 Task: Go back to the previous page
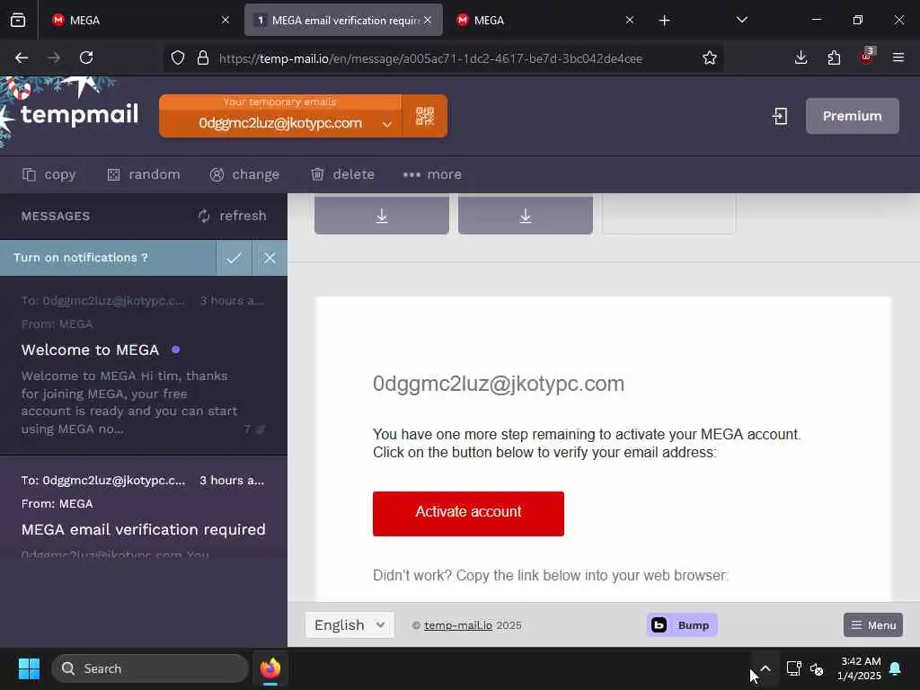click(22, 57)
